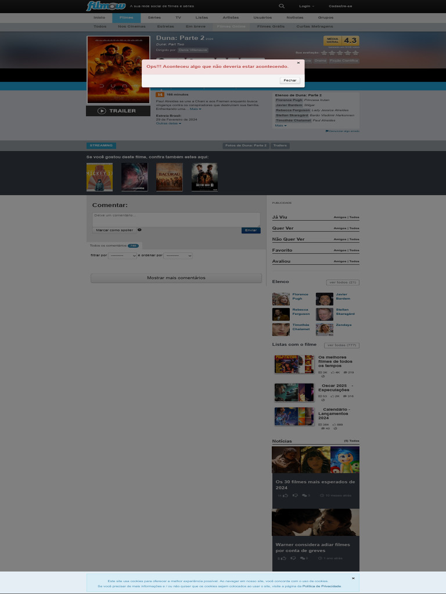Open the Mickey 17 recommended poster
The height and width of the screenshot is (594, 446).
click(99, 177)
